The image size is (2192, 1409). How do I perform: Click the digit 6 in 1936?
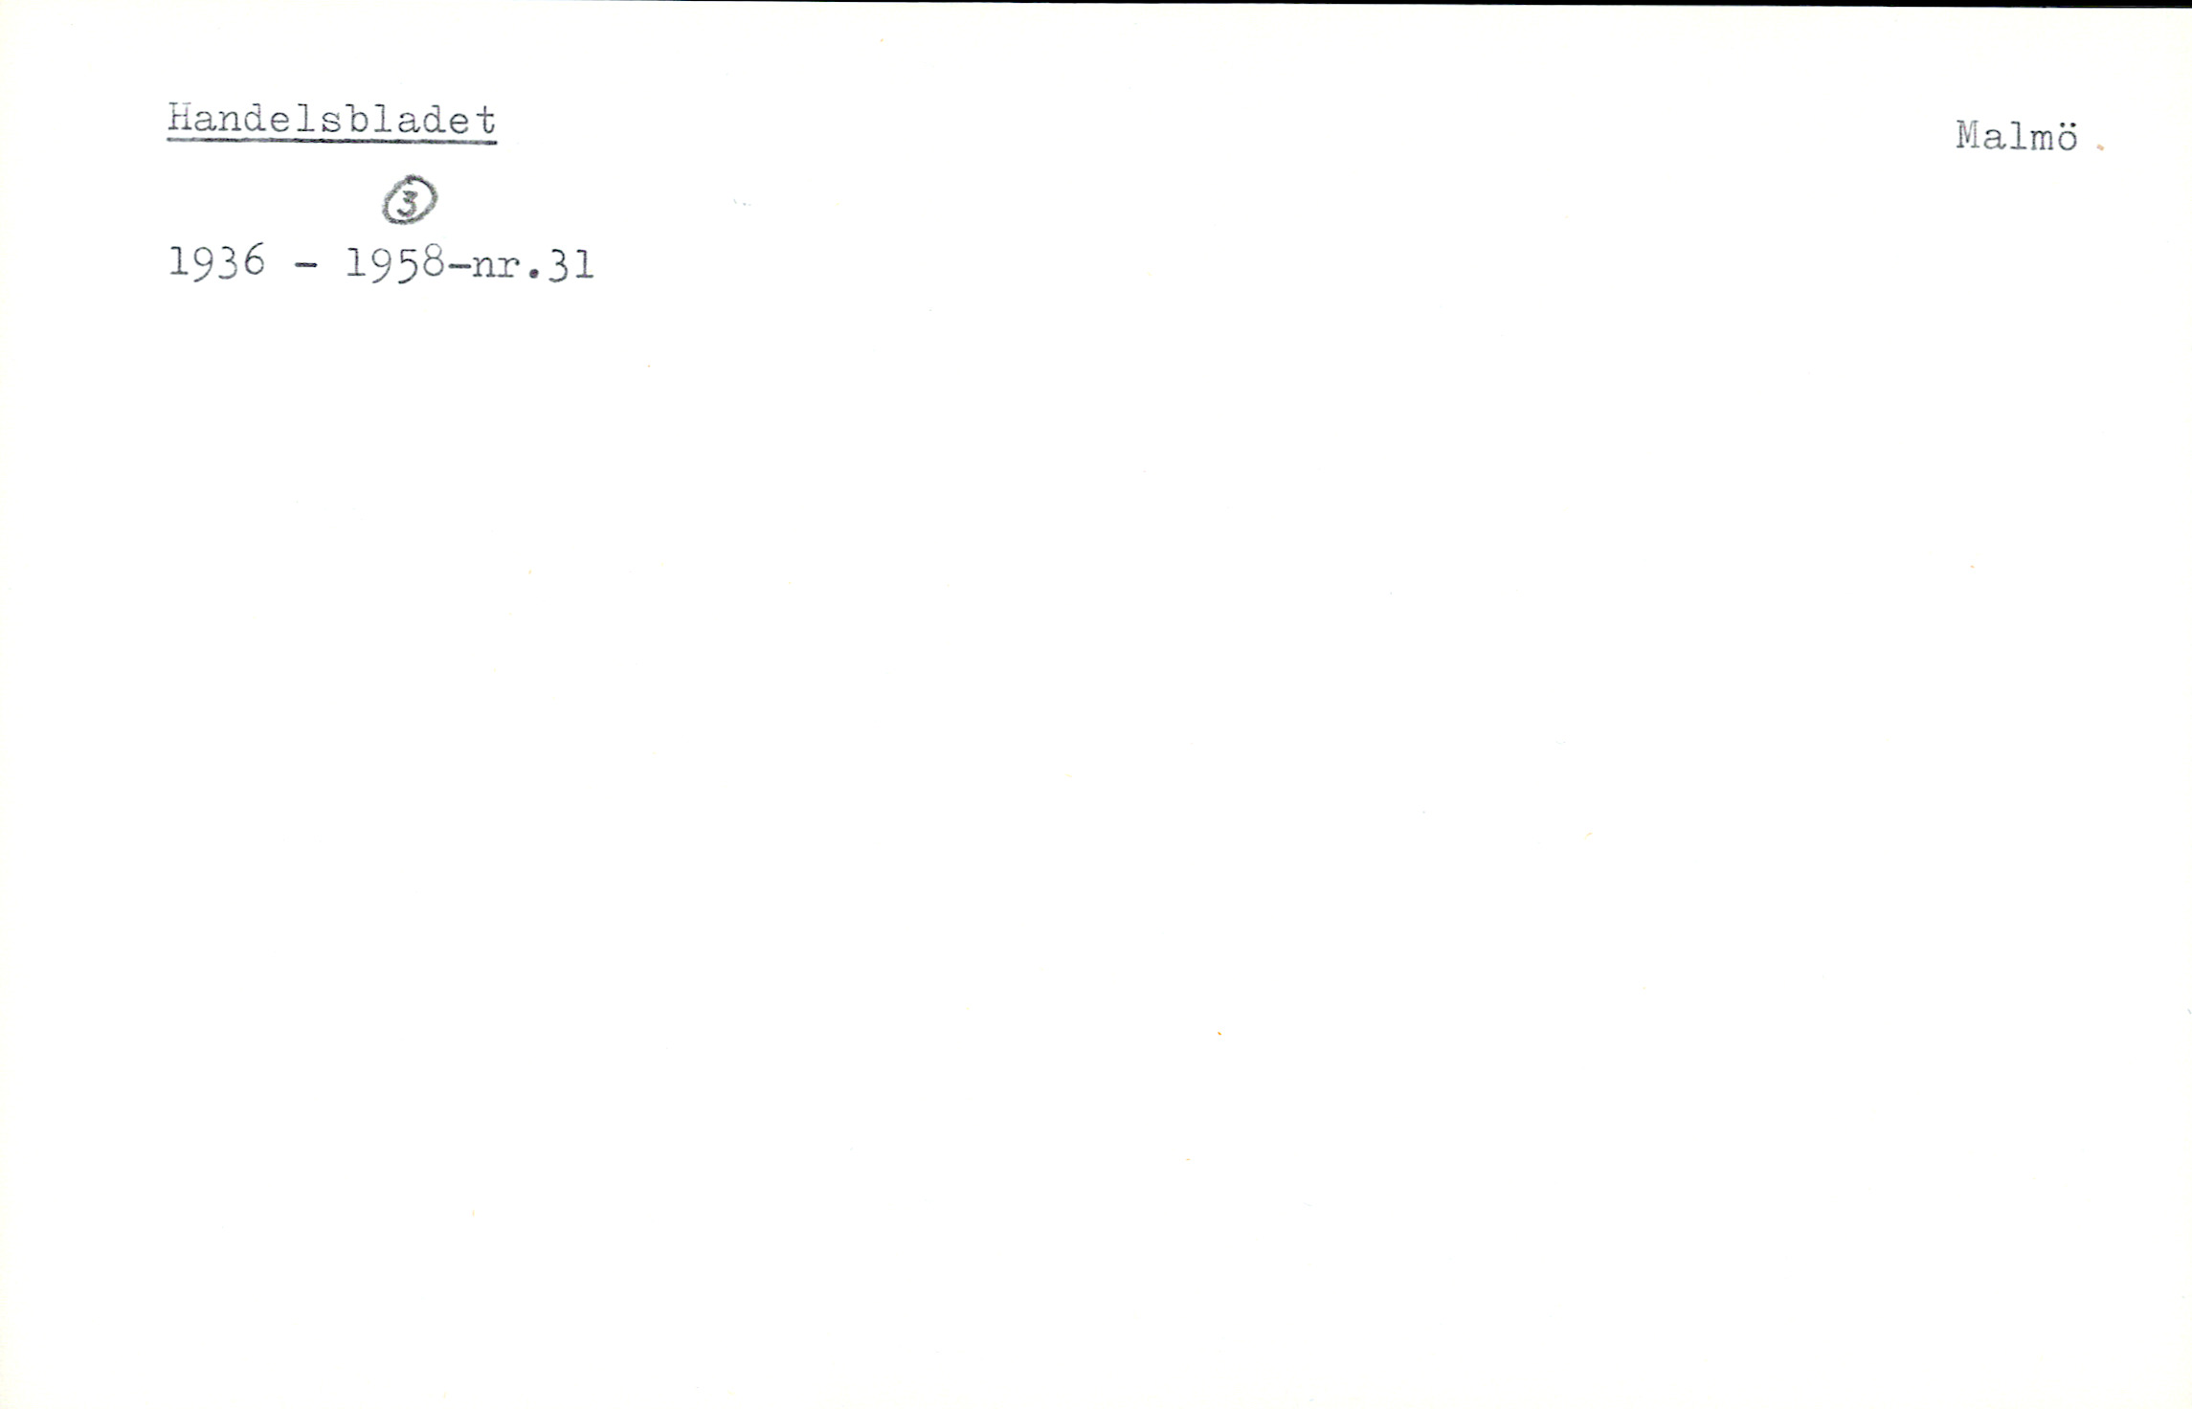coord(253,260)
